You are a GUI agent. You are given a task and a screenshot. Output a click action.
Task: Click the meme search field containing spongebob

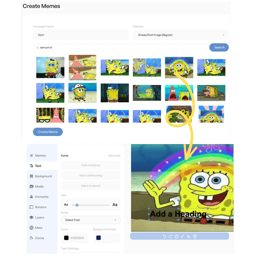pos(121,47)
